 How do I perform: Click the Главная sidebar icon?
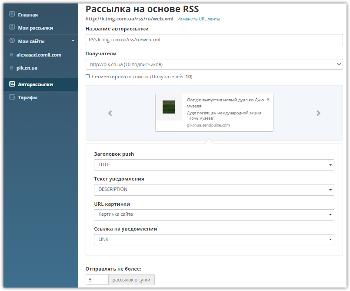coord(12,14)
